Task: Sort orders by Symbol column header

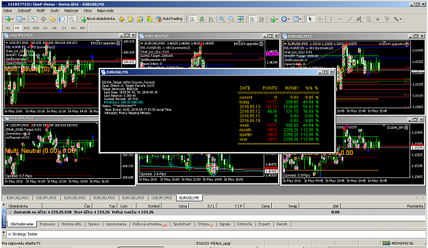Action: 149,206
